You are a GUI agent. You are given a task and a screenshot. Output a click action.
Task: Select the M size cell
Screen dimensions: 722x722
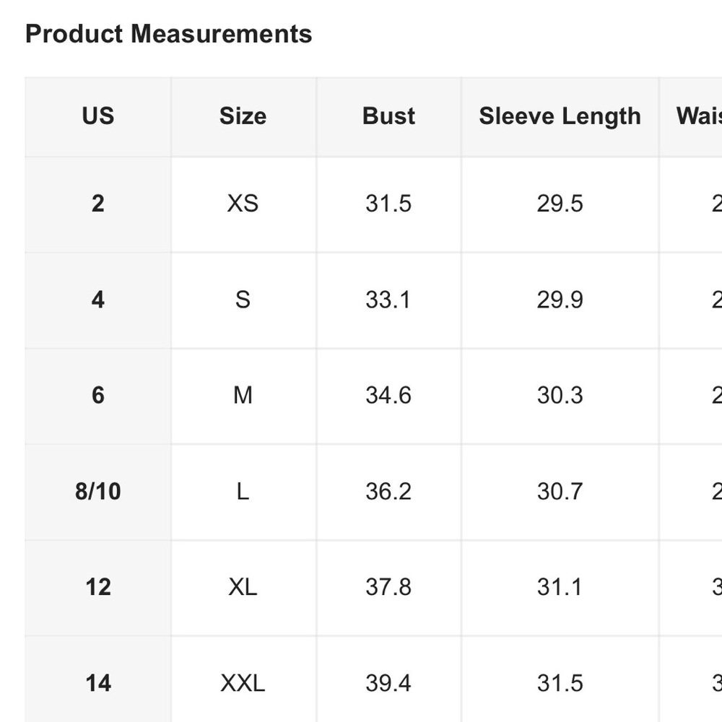tap(243, 396)
